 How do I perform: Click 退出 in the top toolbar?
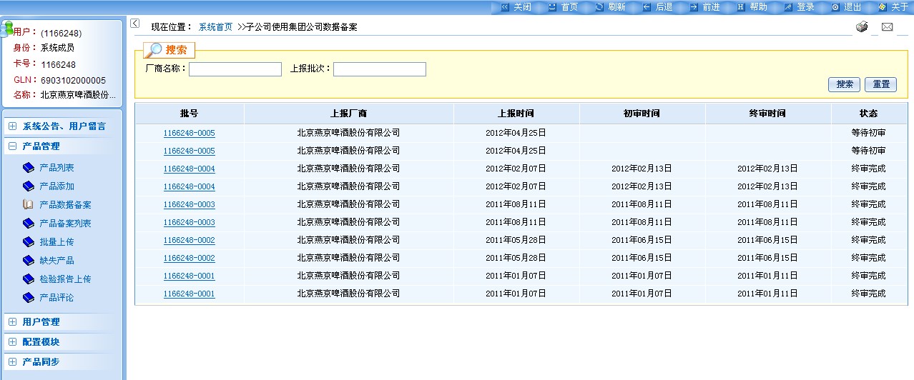click(x=852, y=7)
